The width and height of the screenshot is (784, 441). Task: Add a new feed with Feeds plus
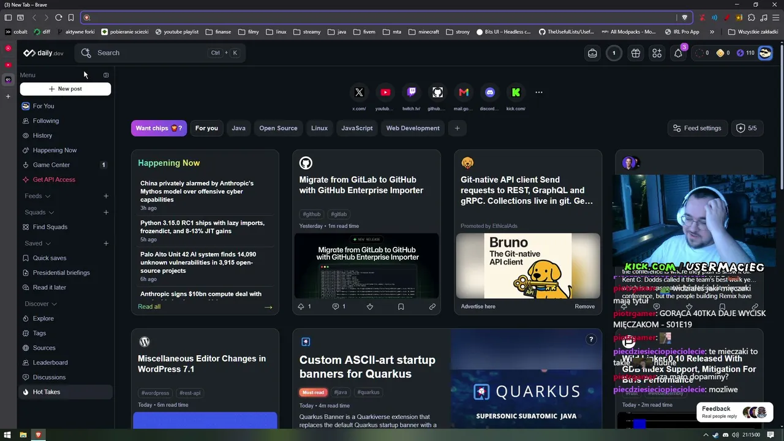106,196
